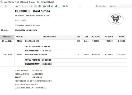Click the export save icon
Image resolution: width=132 pixels, height=95 pixels.
coord(56,6)
